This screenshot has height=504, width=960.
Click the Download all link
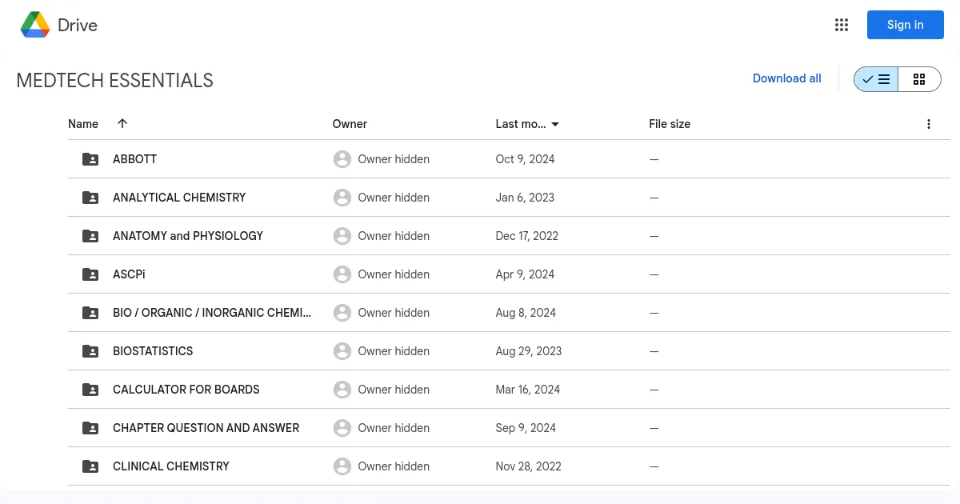[786, 78]
